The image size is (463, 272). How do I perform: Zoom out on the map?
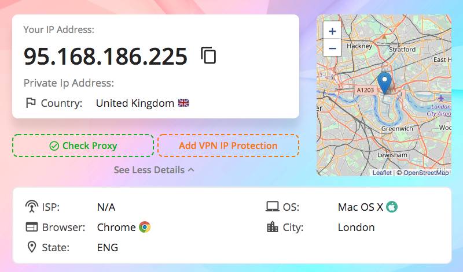pyautogui.click(x=332, y=48)
